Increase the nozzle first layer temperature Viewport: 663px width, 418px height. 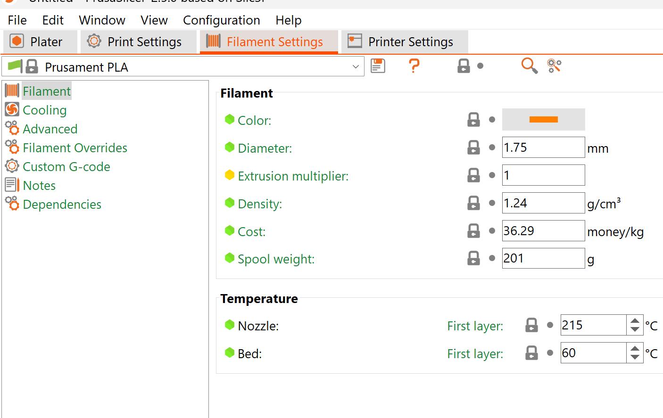[x=635, y=321]
